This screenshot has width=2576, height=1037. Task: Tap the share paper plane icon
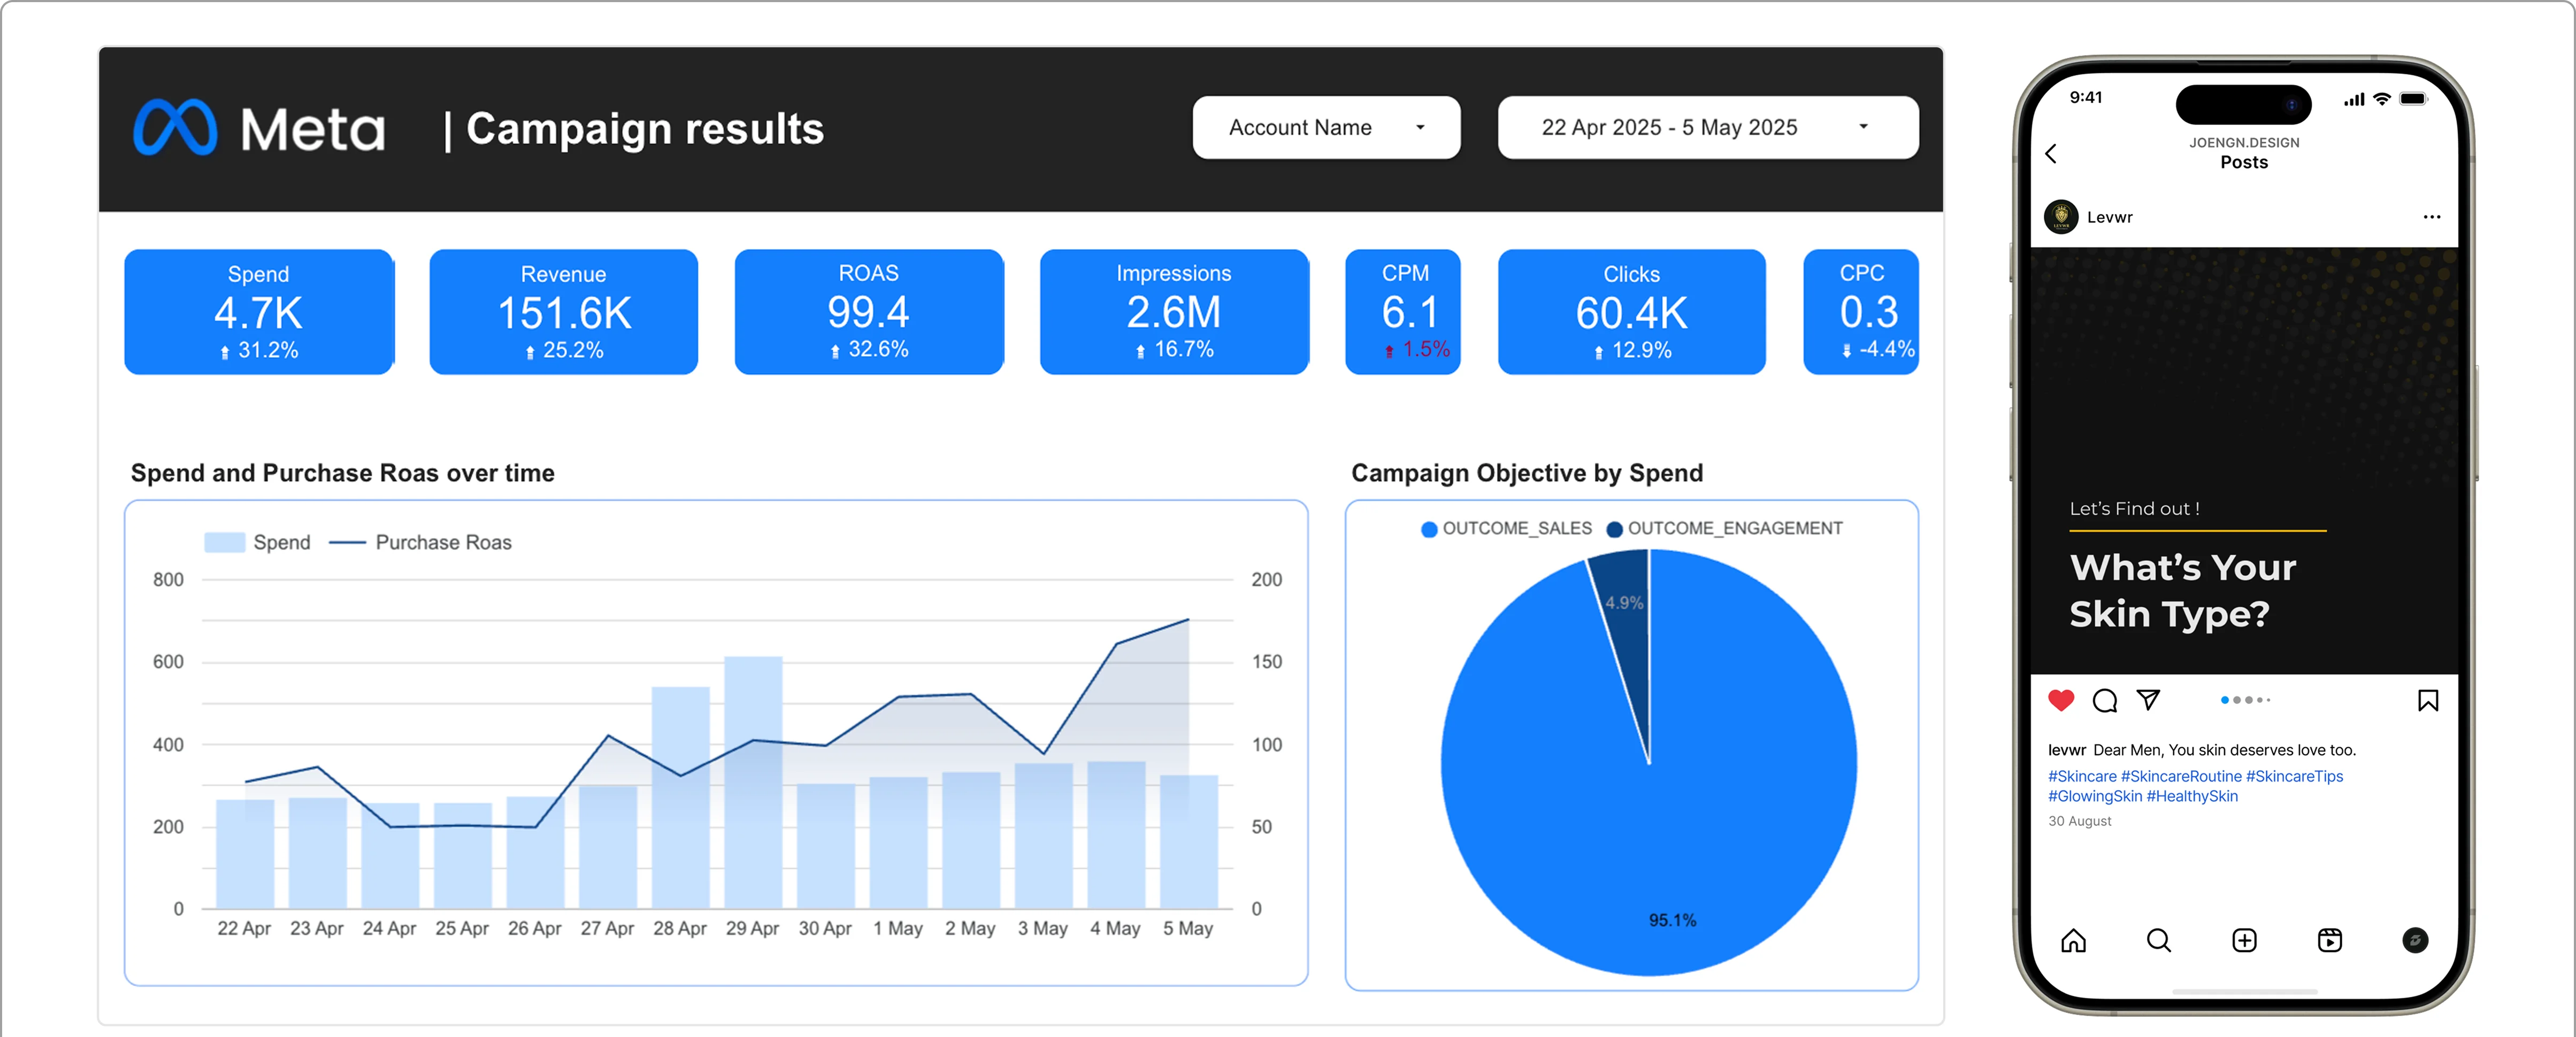[x=2148, y=700]
